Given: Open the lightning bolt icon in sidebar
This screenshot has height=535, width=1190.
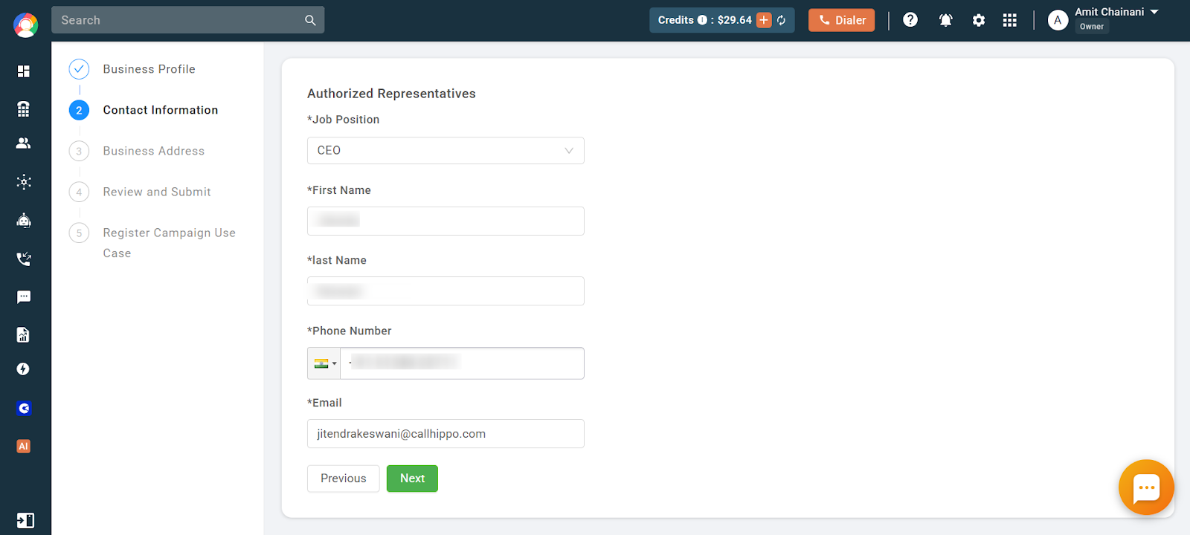Looking at the screenshot, I should pyautogui.click(x=24, y=369).
